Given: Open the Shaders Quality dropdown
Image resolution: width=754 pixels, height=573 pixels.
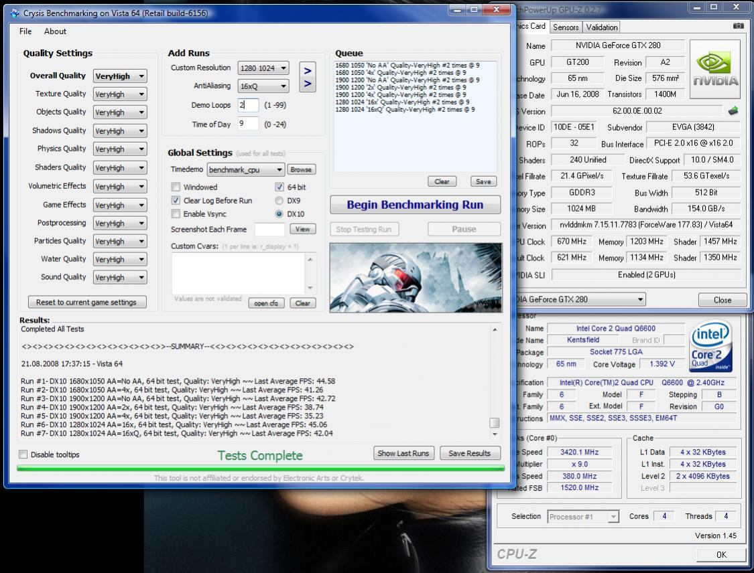Looking at the screenshot, I should click(x=120, y=167).
